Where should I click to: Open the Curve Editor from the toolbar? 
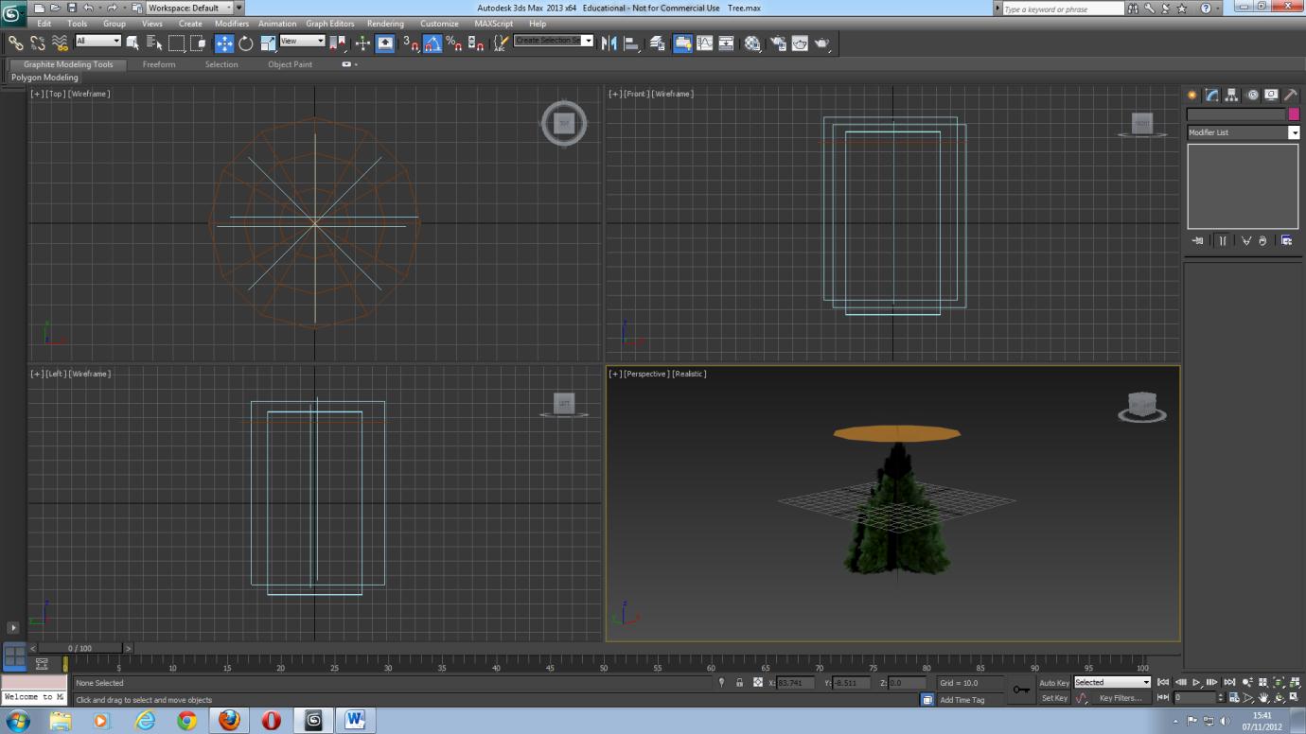click(x=705, y=43)
